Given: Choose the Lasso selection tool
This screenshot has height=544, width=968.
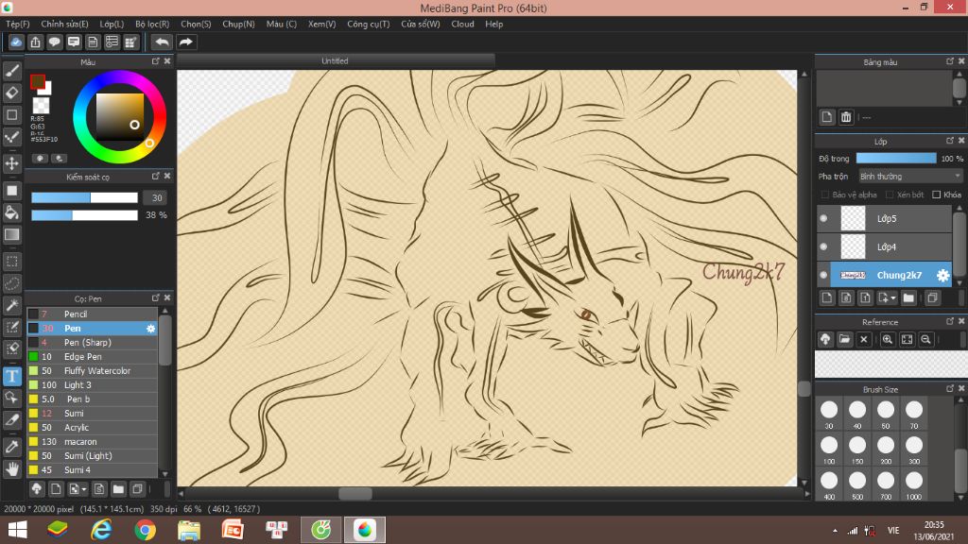Looking at the screenshot, I should [x=11, y=283].
